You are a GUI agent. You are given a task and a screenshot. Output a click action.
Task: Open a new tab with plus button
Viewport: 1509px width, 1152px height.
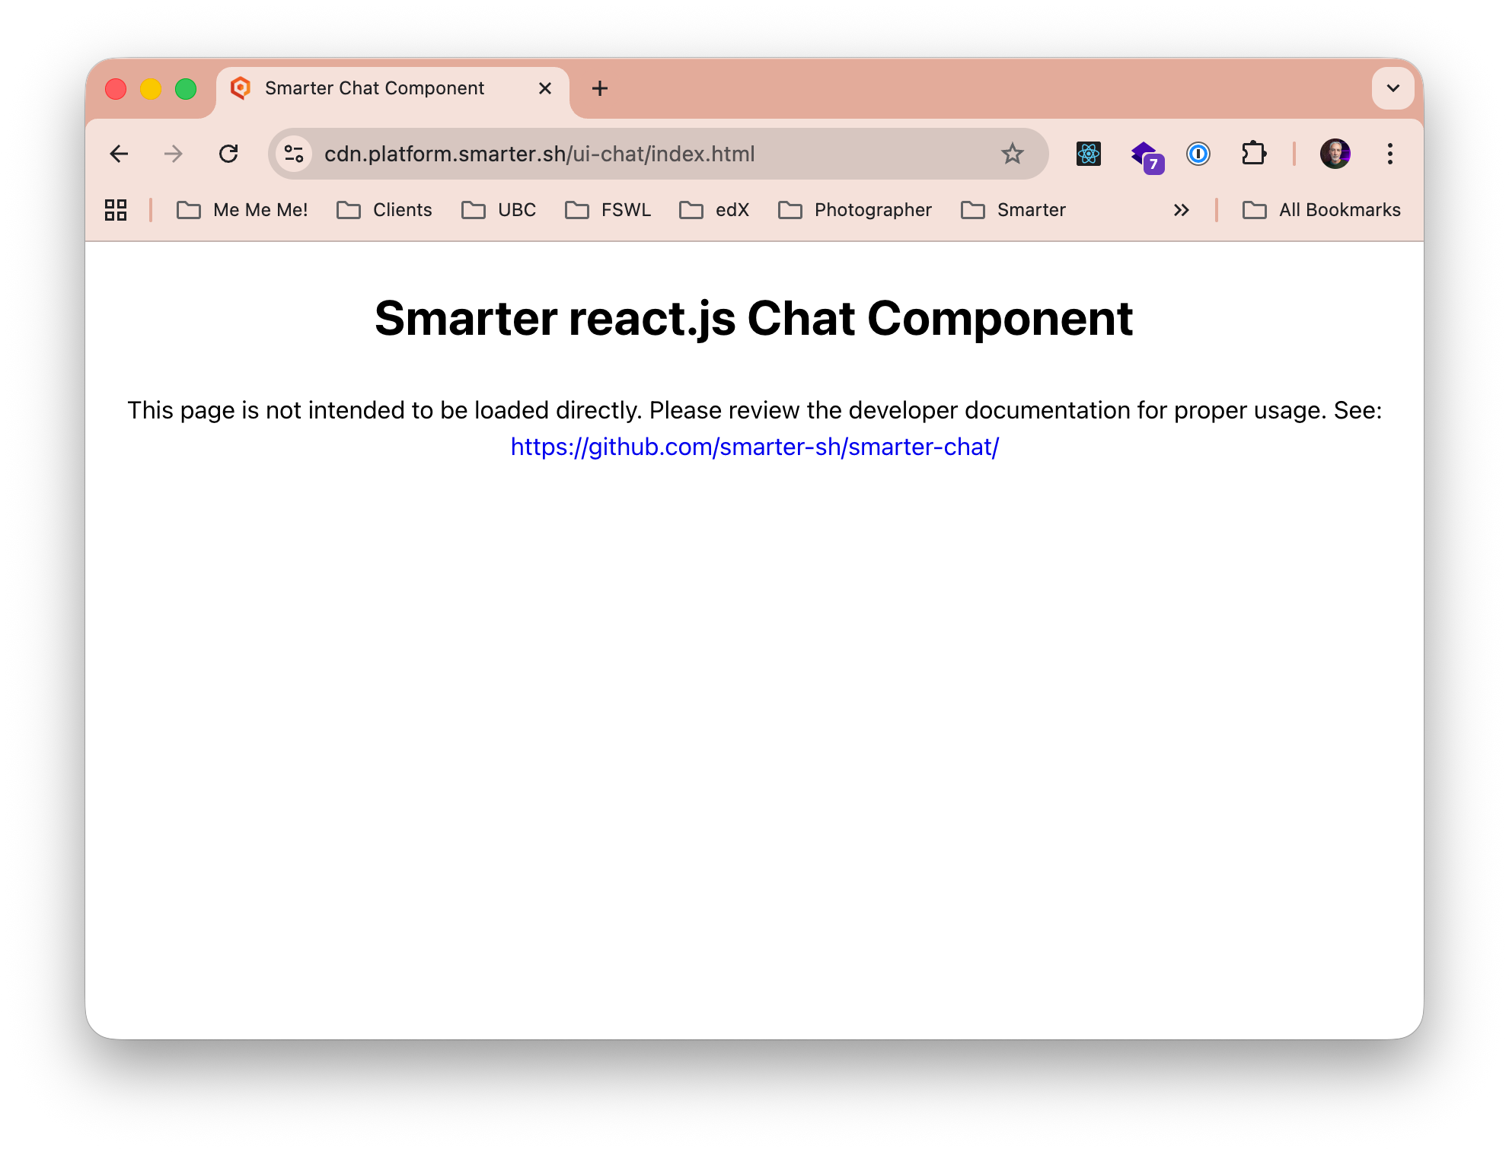pyautogui.click(x=600, y=88)
